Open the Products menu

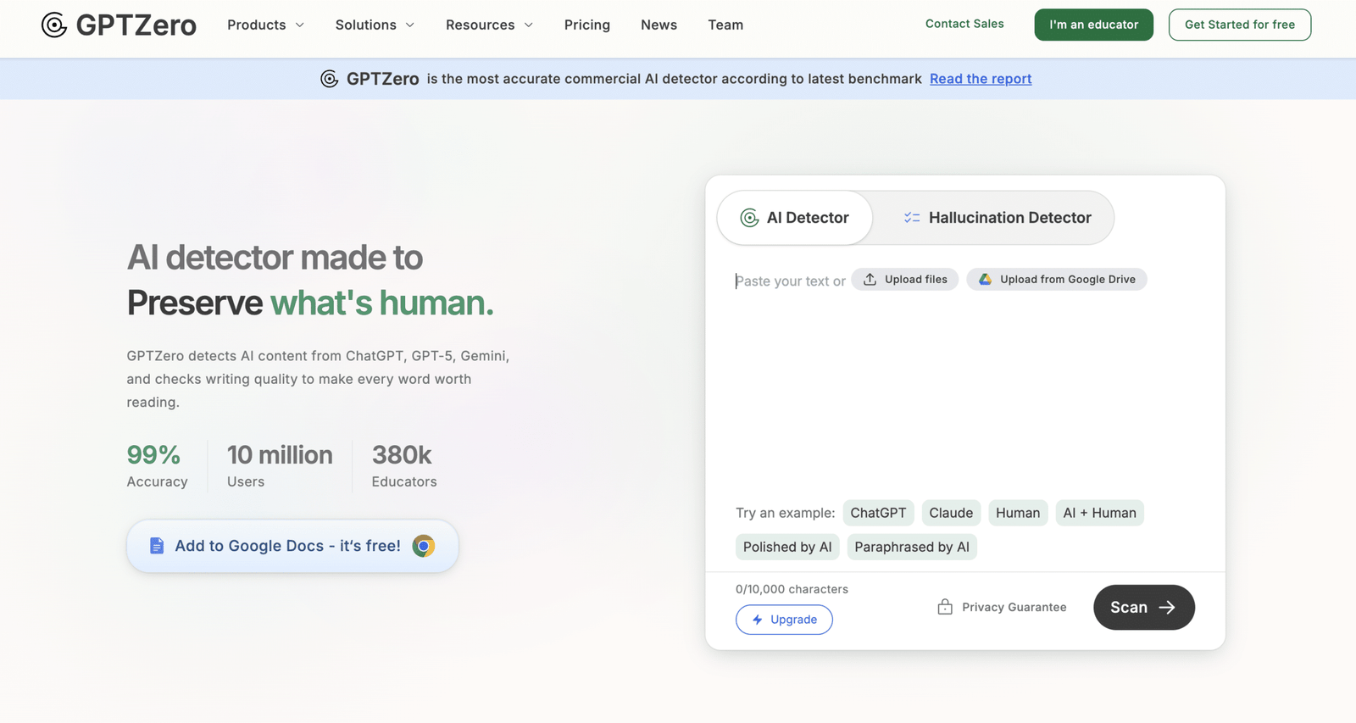(265, 25)
